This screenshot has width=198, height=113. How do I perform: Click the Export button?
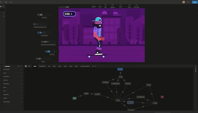(195, 2)
